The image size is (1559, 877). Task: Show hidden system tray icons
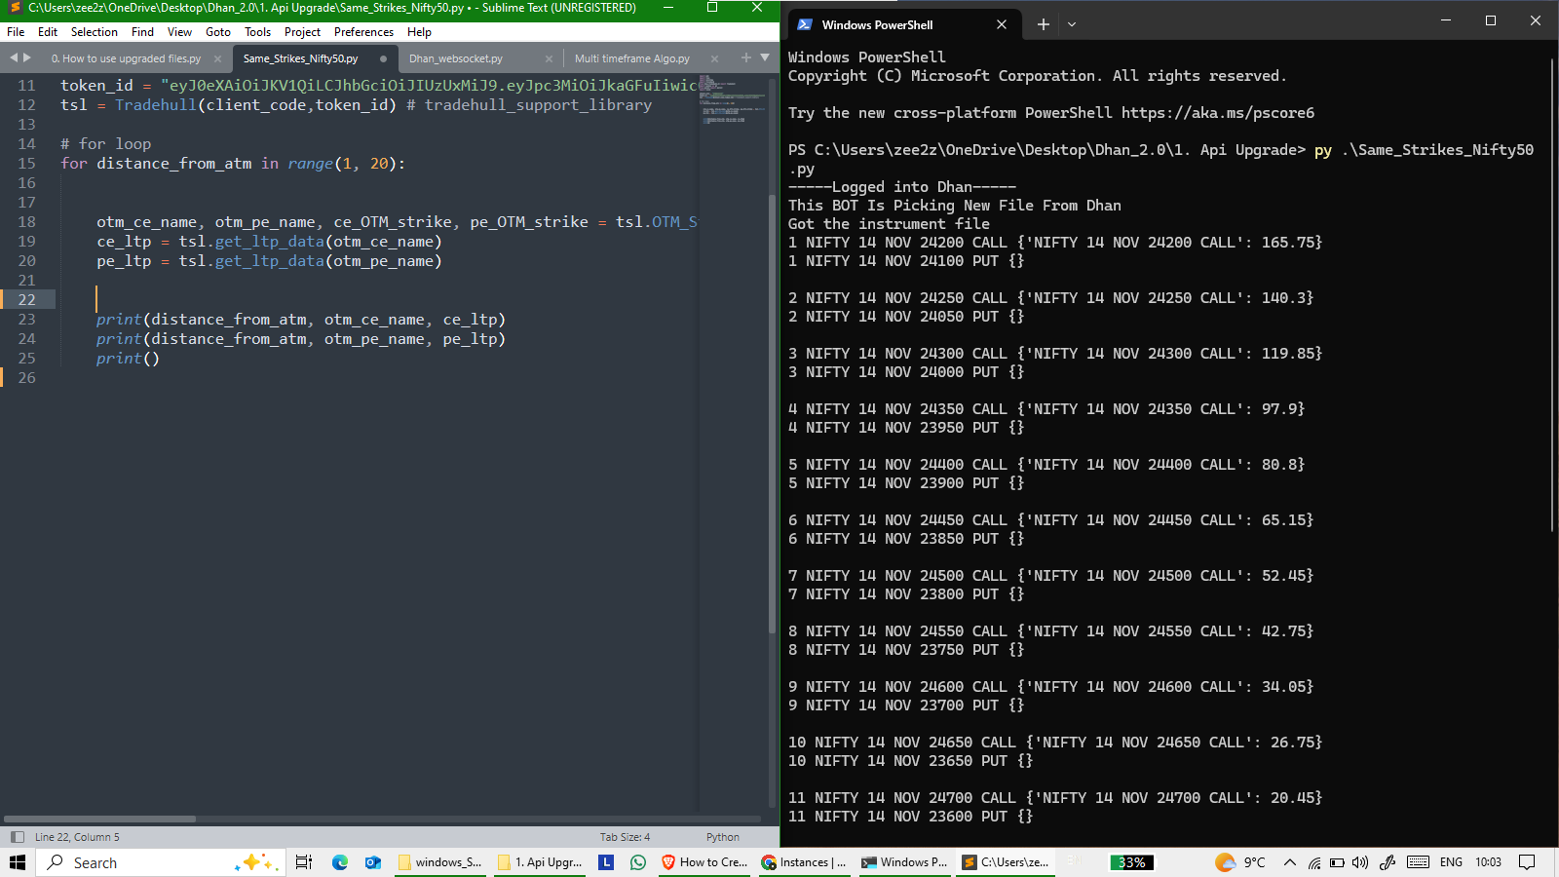click(x=1290, y=862)
